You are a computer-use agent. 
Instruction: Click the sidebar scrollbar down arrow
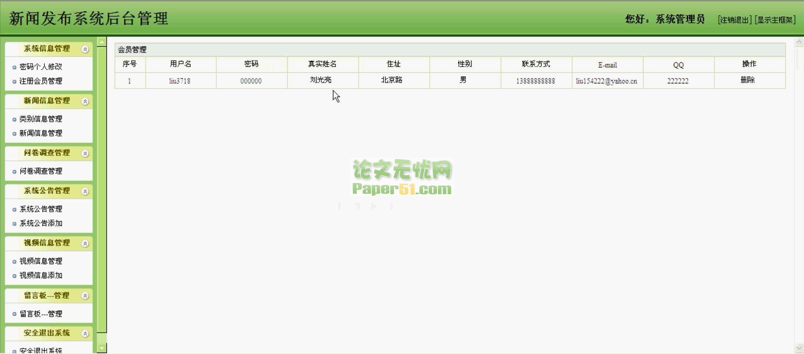pos(102,348)
